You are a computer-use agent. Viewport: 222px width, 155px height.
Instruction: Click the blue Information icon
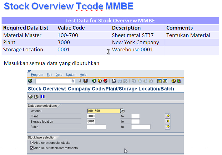tap(42, 96)
